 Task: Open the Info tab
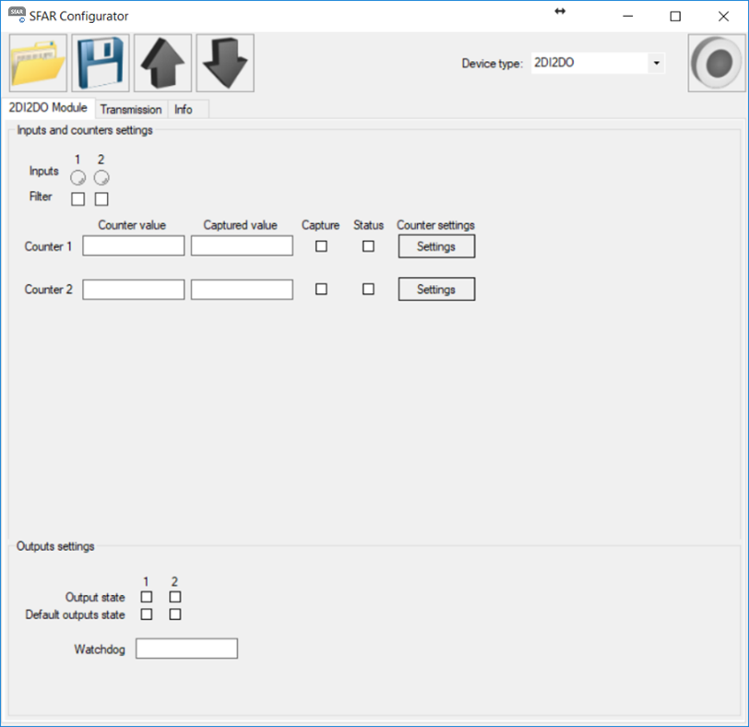click(184, 110)
